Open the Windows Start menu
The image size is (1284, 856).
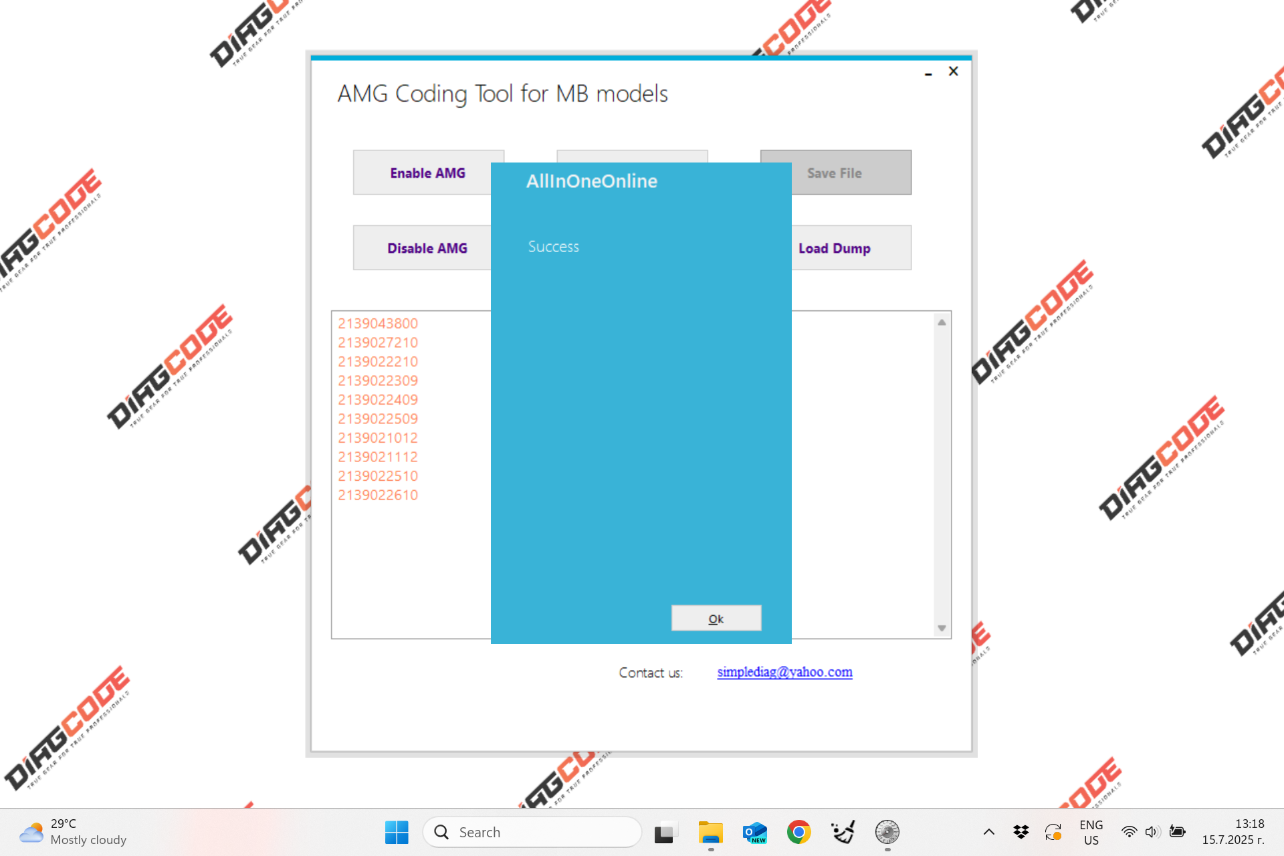(x=397, y=832)
